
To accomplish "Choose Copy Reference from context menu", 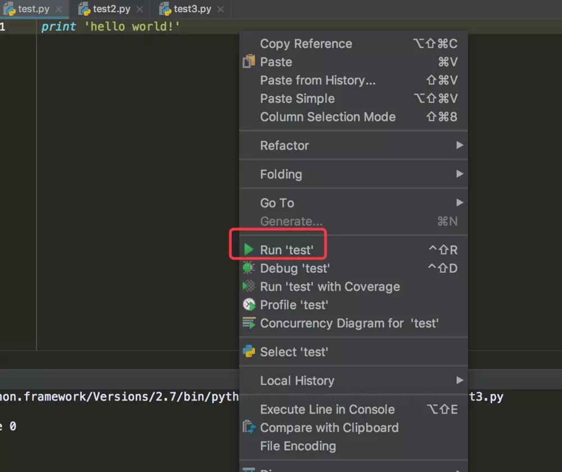I will [x=306, y=44].
